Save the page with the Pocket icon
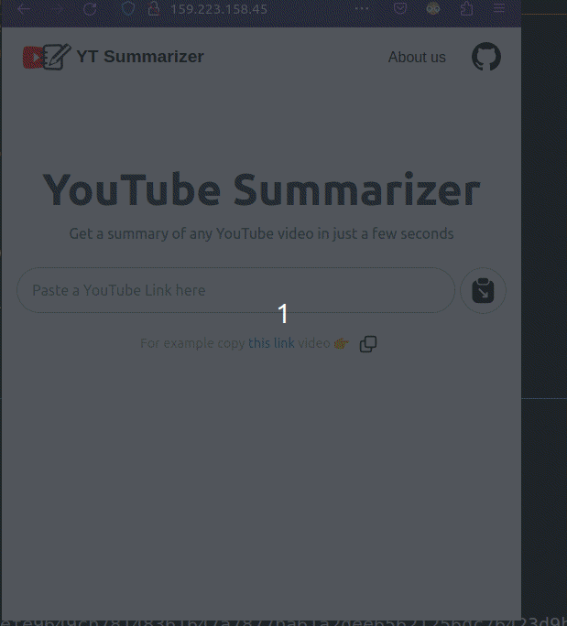Image resolution: width=567 pixels, height=626 pixels. tap(400, 8)
